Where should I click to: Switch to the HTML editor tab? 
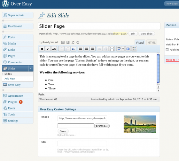[152, 43]
